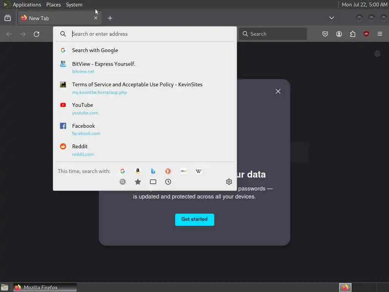Open the YouTube suggestion
Image resolution: width=389 pixels, height=292 pixels.
pyautogui.click(x=145, y=109)
